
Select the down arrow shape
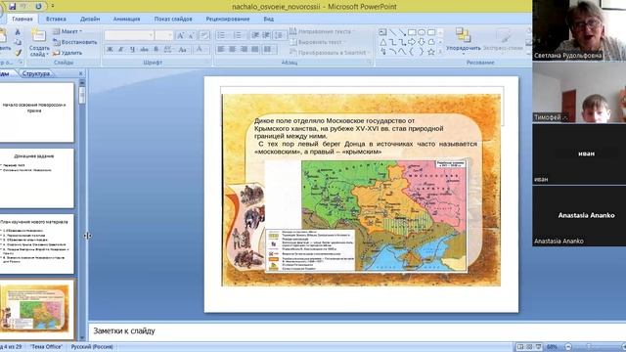(422, 42)
